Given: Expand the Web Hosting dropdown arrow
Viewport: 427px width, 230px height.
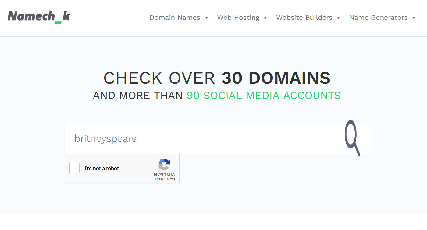Looking at the screenshot, I should click(x=265, y=18).
